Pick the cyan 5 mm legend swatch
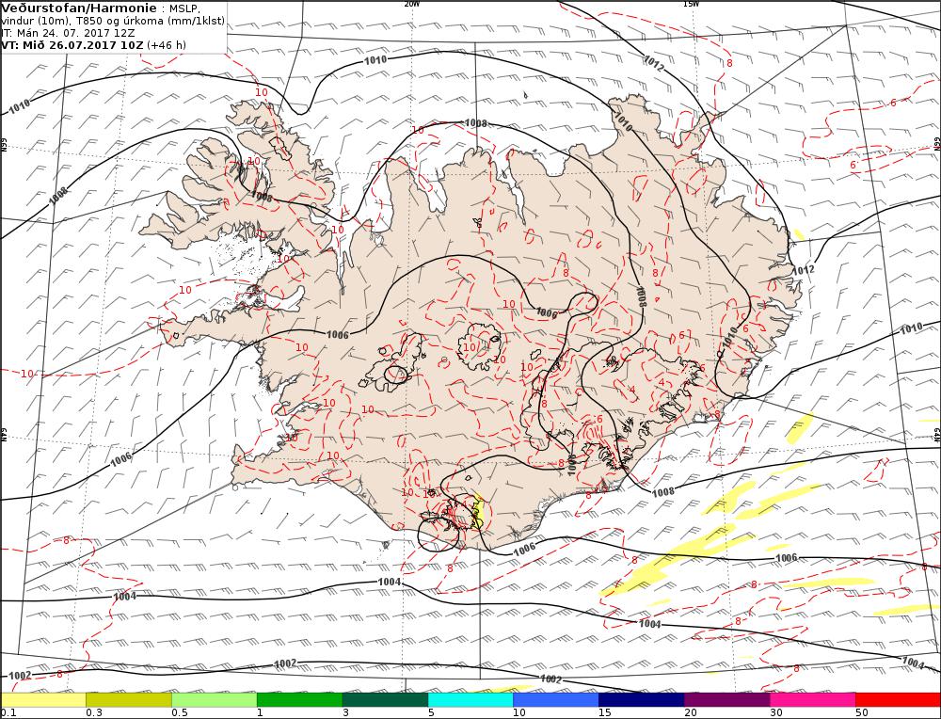 point(470,700)
